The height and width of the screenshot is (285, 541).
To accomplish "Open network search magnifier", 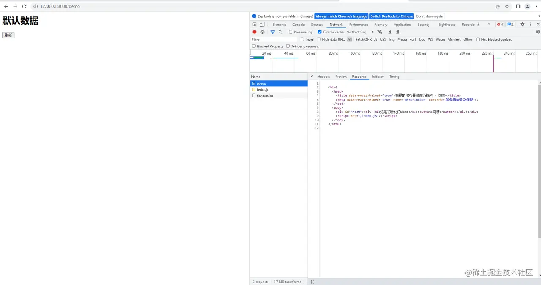I will (x=280, y=32).
